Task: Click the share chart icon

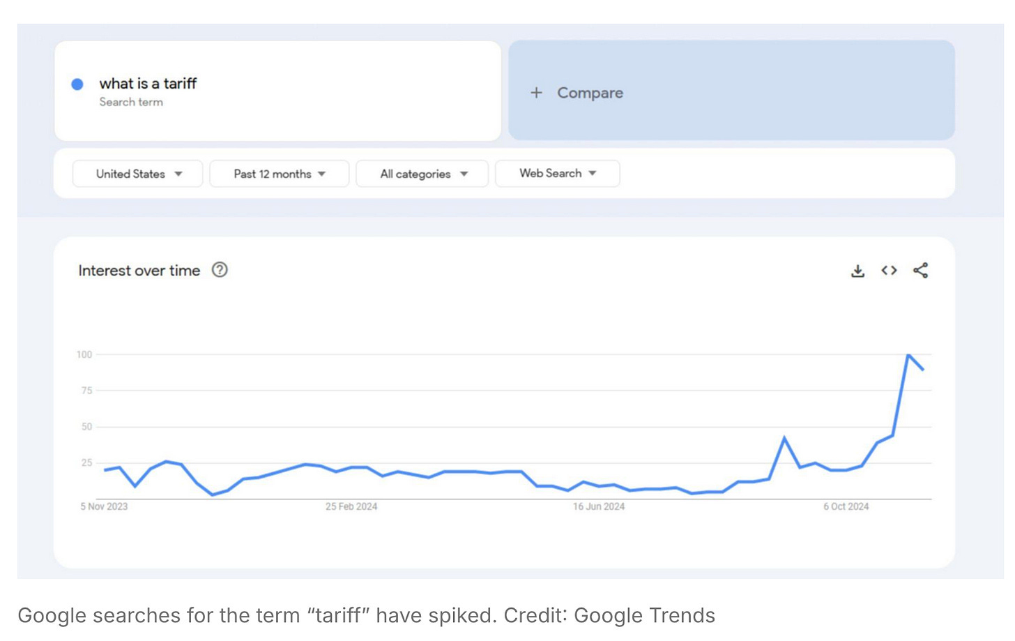Action: [x=920, y=271]
